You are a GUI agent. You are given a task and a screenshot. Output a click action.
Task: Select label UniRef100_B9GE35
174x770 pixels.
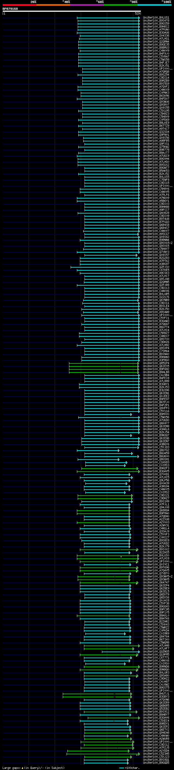[156, 45]
